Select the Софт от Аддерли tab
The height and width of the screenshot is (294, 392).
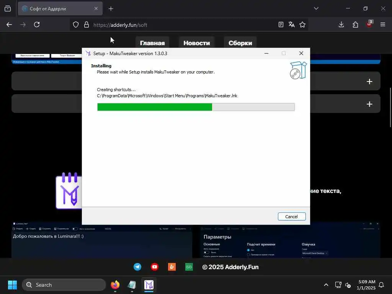pos(60,9)
